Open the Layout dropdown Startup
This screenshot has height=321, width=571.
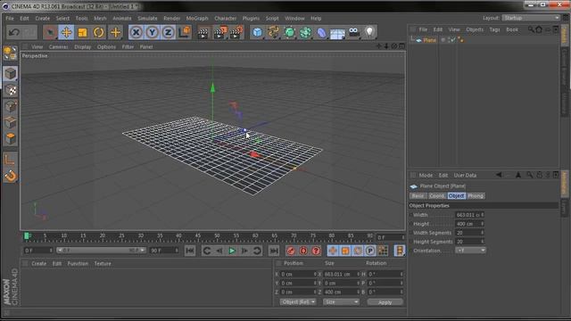(x=531, y=18)
